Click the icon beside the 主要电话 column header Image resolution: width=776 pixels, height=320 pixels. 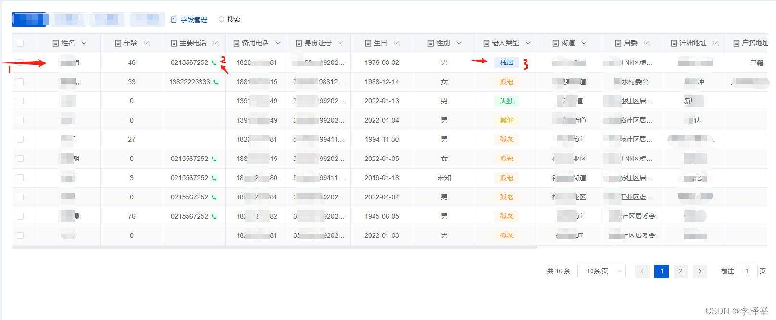click(174, 43)
